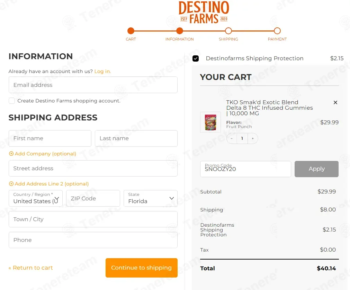Apply the promo code
350x290 pixels.
(x=316, y=169)
